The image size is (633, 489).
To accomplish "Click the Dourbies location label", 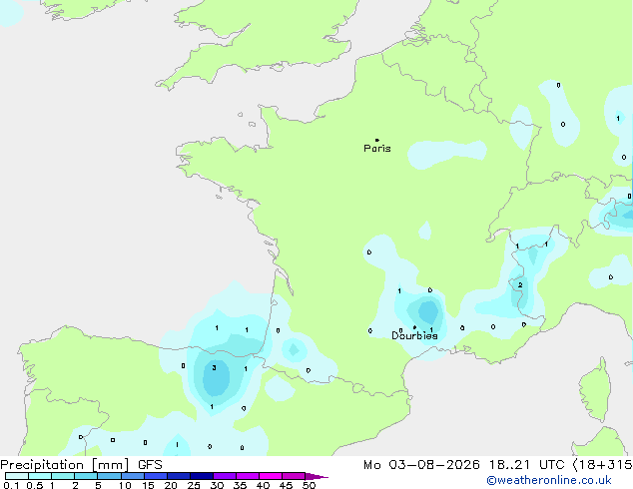I will tap(414, 335).
